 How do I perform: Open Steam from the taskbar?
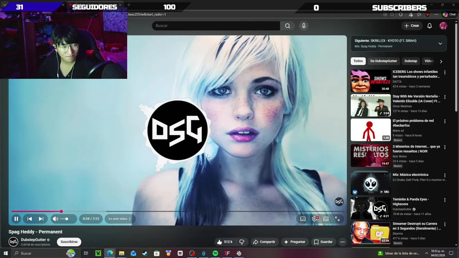coord(145,253)
